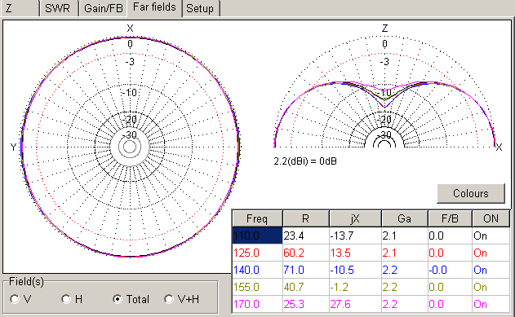Screen dimensions: 515x317
Task: Choose the Total field option
Action: click(131, 299)
